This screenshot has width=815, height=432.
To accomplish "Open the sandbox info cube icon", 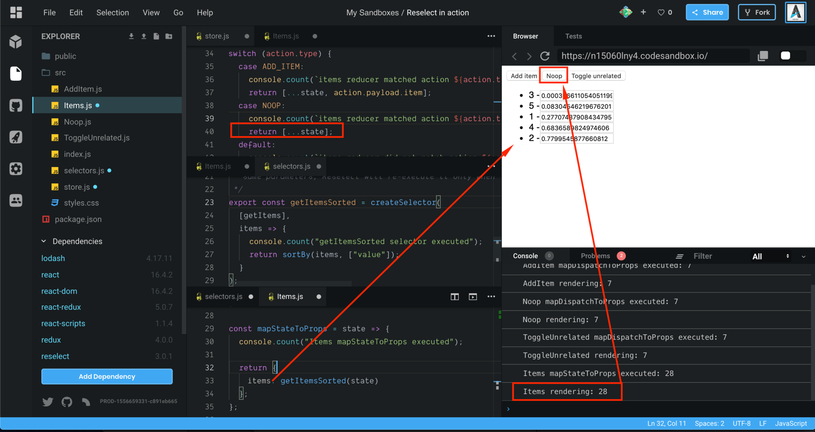I will [x=16, y=42].
